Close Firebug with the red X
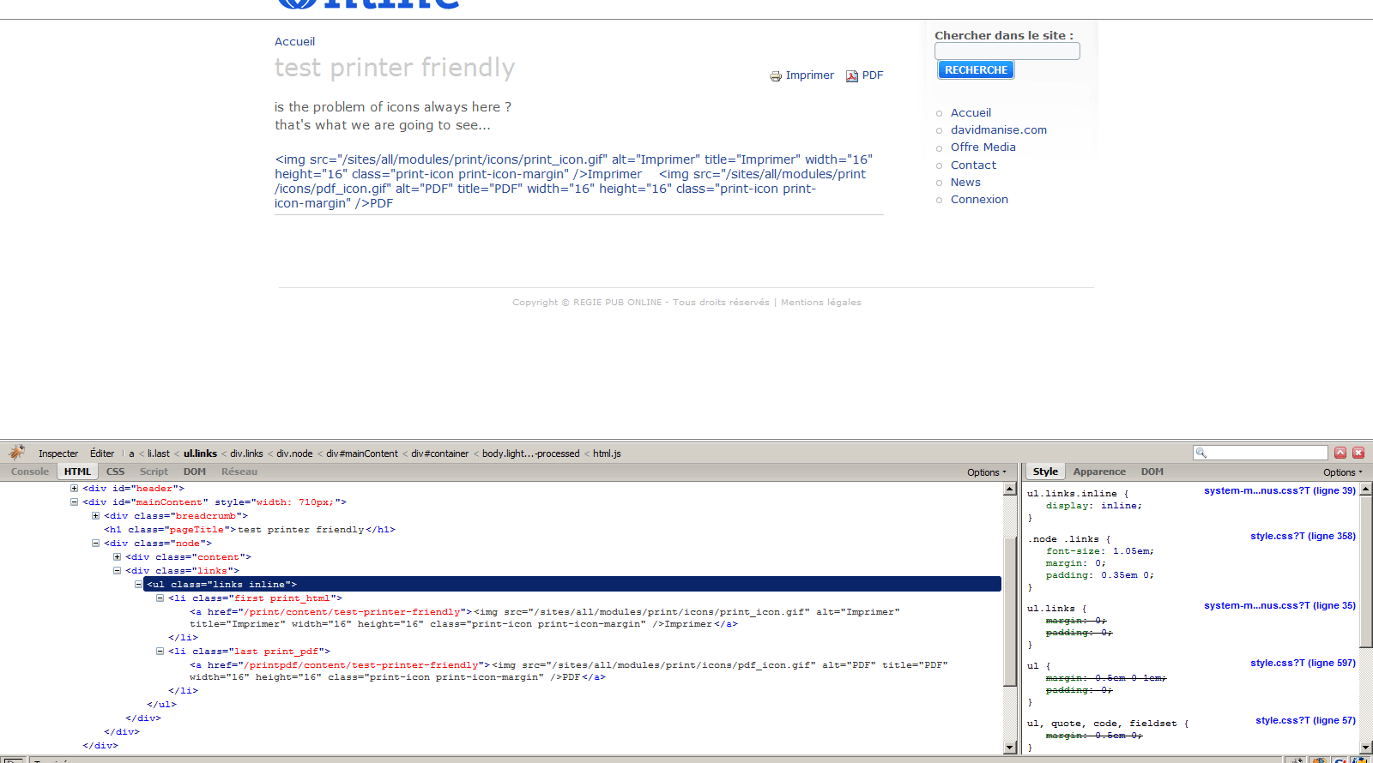1373x763 pixels. pos(1358,453)
